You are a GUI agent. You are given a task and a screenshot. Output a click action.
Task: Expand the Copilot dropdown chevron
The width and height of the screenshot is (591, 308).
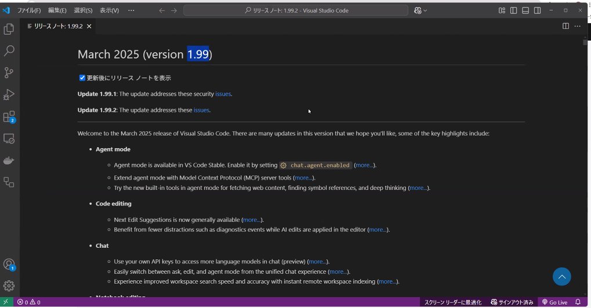[x=425, y=10]
